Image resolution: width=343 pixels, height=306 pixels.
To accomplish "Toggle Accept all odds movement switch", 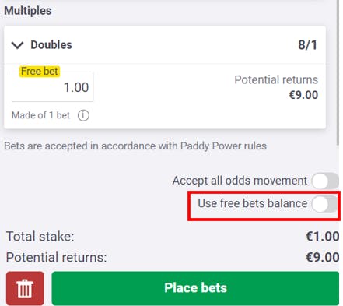I will pos(325,181).
